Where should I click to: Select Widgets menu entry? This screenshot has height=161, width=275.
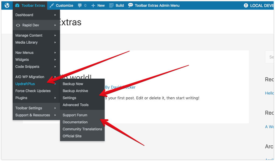coord(36,59)
